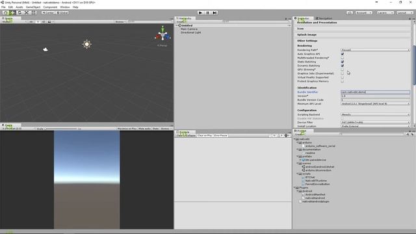Screen dimensions: 416x234
Task: Click the error count icon in Console
Action: (286, 136)
